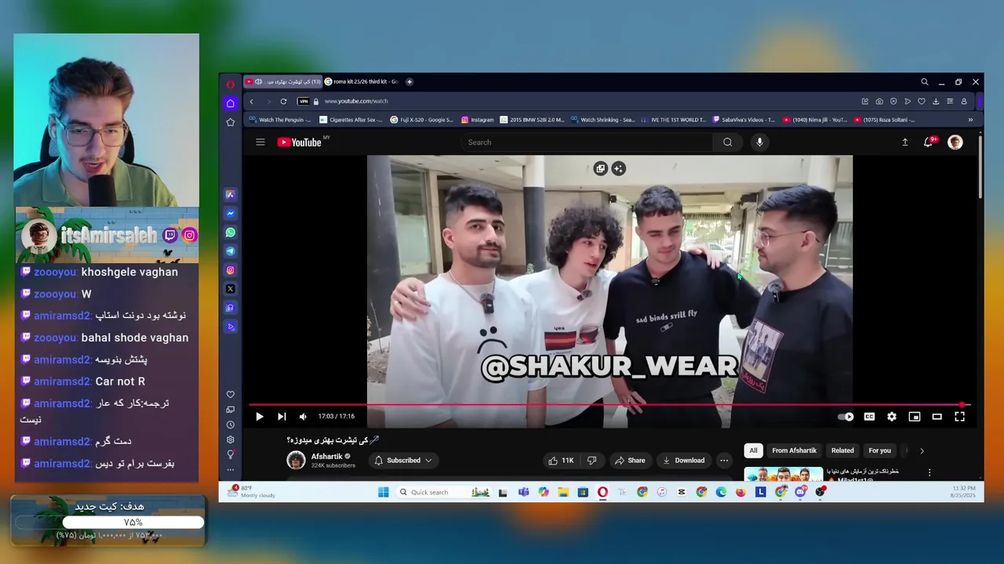Viewport: 1004px width, 564px height.
Task: Open YouTube create upload button
Action: [x=904, y=142]
